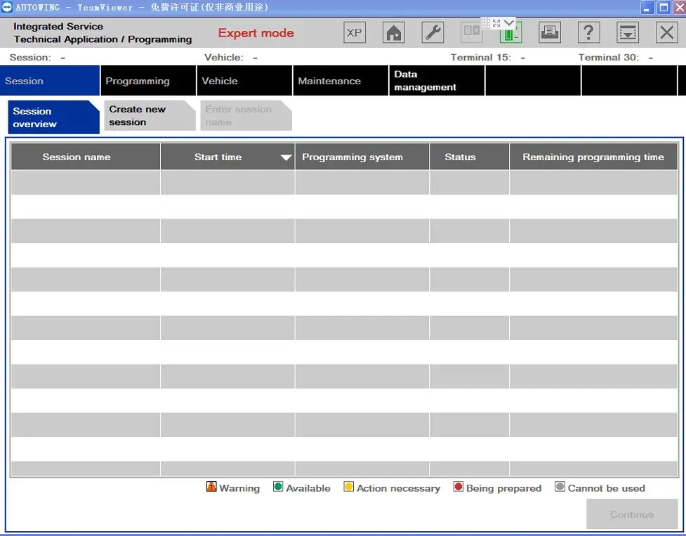Viewport: 686px width, 536px height.
Task: Click Remaining programming time column header
Action: [x=593, y=157]
